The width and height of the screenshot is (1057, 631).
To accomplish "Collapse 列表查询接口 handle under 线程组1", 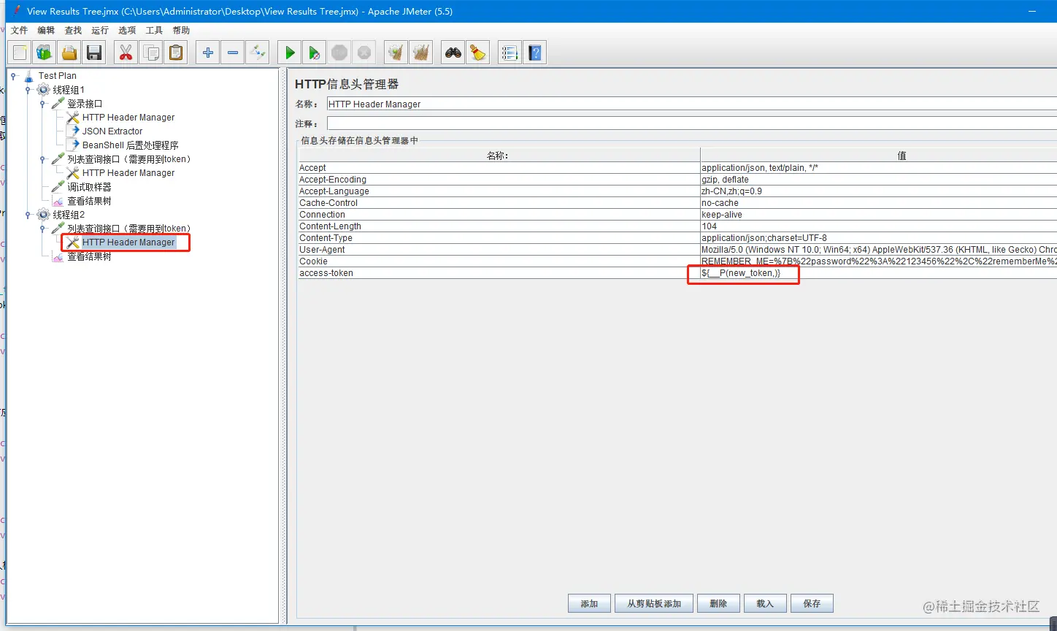I will [43, 159].
